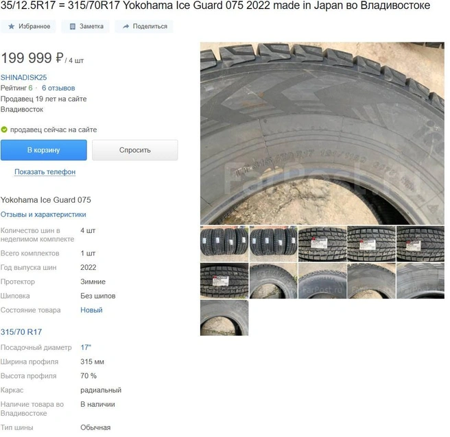Click the 315 мм width value
The image size is (450, 437).
coord(92,362)
